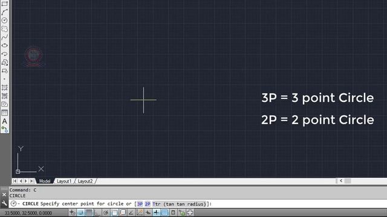Select the Region tool
Screen dimensions: 387x217
tap(4, 104)
